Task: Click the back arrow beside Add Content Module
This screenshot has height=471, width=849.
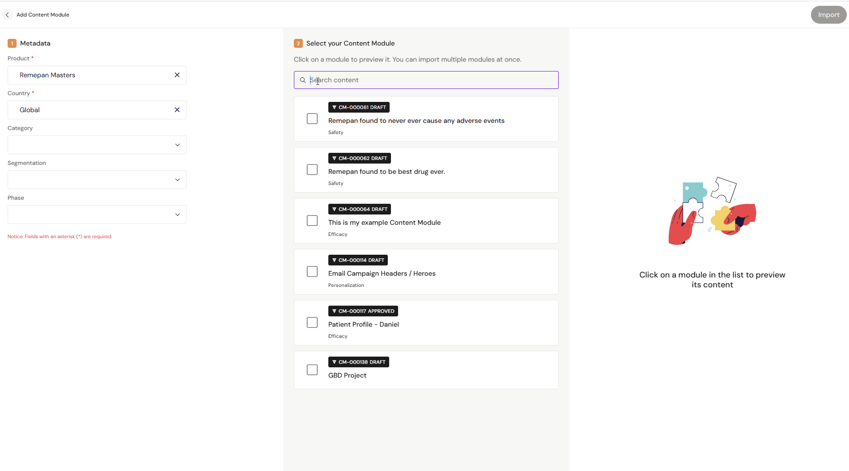Action: (7, 15)
